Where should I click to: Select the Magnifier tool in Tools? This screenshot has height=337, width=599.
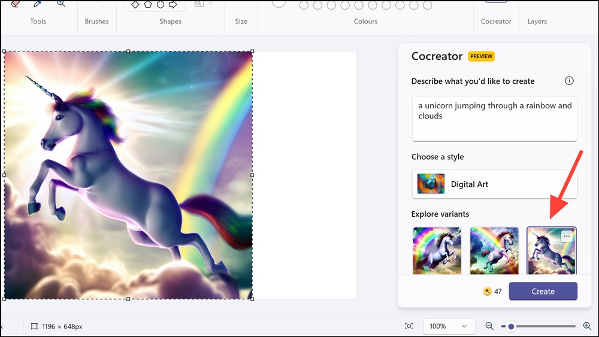click(60, 4)
